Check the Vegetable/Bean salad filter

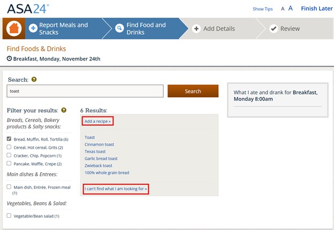pyautogui.click(x=9, y=216)
